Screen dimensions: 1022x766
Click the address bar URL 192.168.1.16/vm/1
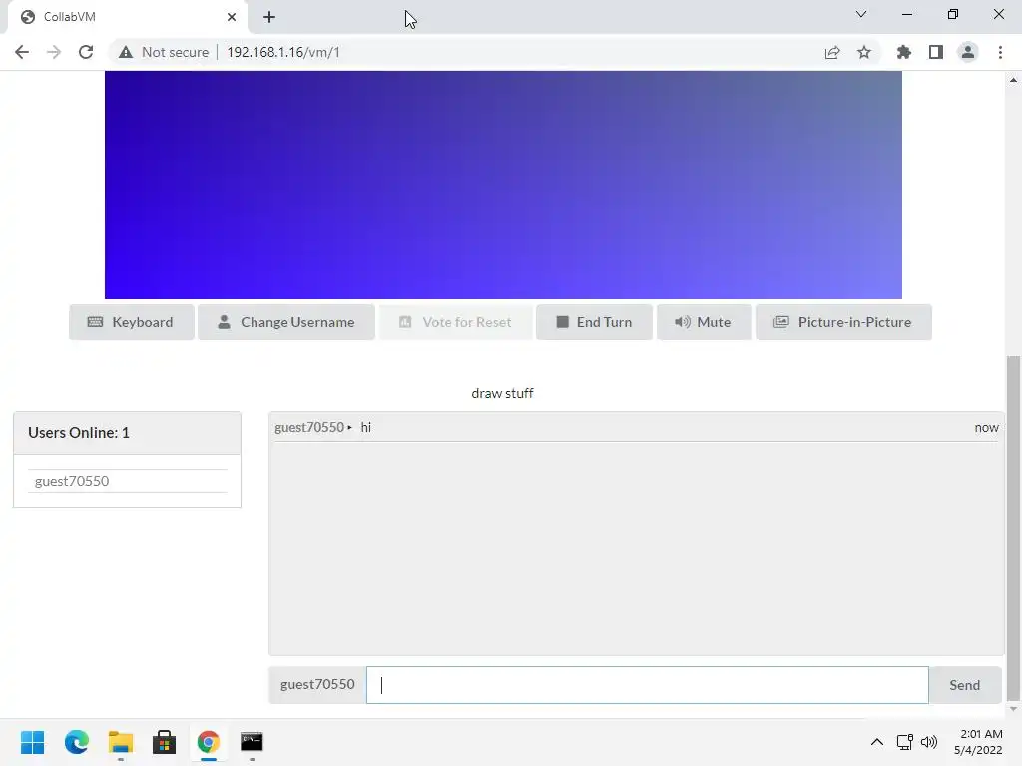[x=282, y=52]
